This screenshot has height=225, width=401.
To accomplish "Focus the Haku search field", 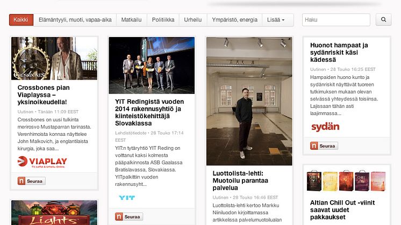I will (336, 20).
